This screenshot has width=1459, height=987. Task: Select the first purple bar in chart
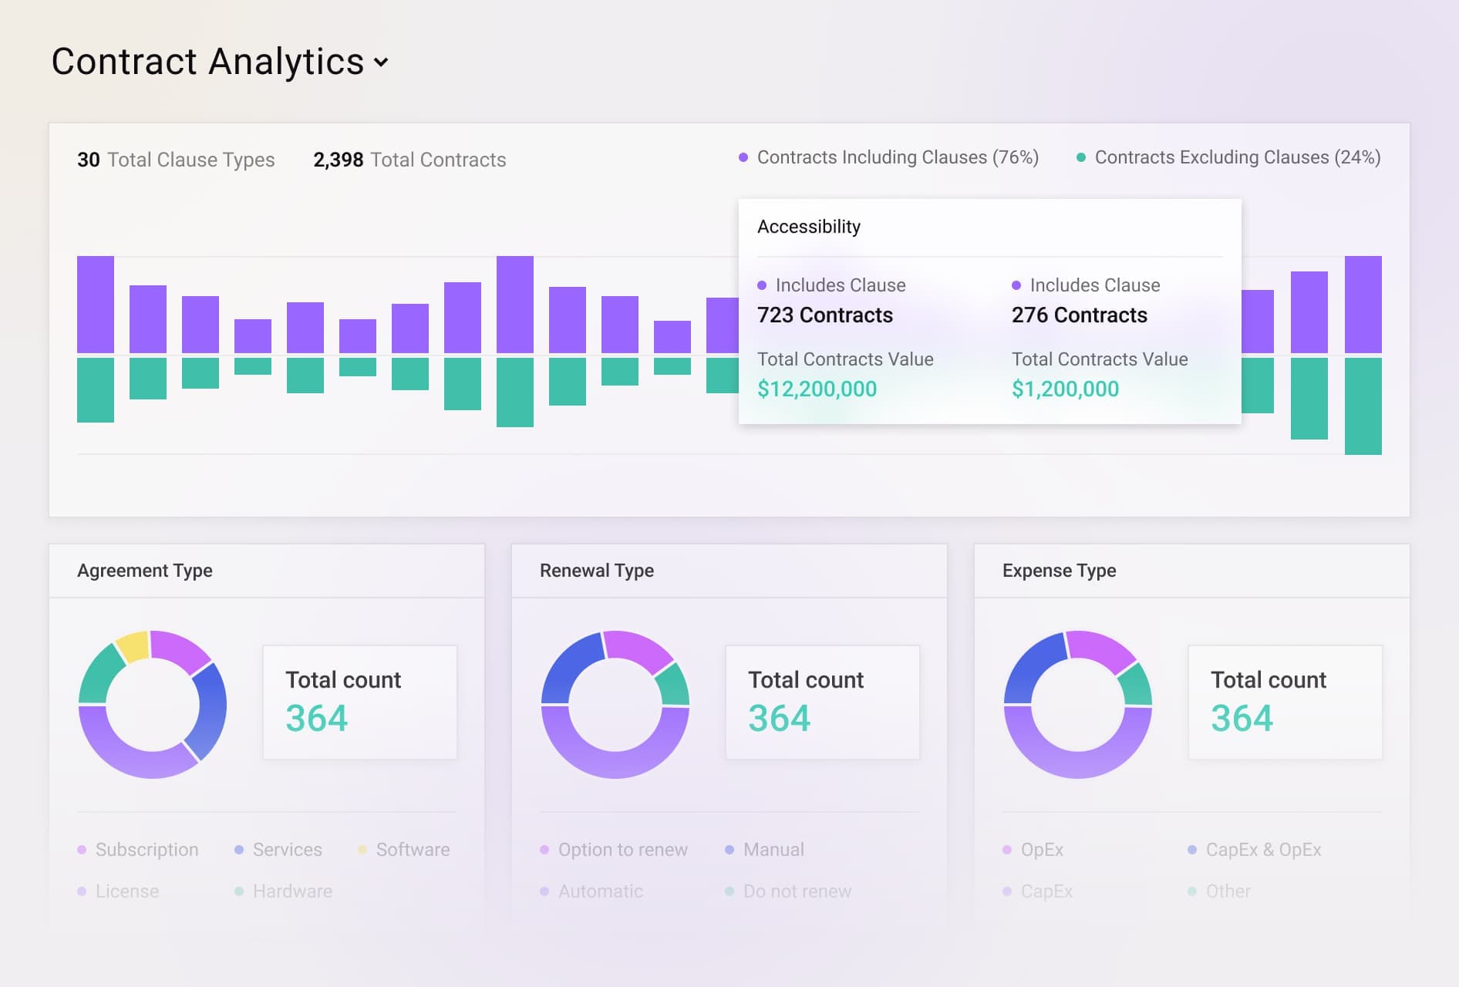96,305
